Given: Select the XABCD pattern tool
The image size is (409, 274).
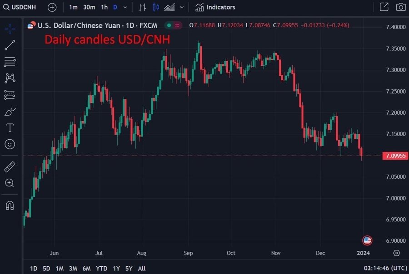Looking at the screenshot, I should [10, 78].
